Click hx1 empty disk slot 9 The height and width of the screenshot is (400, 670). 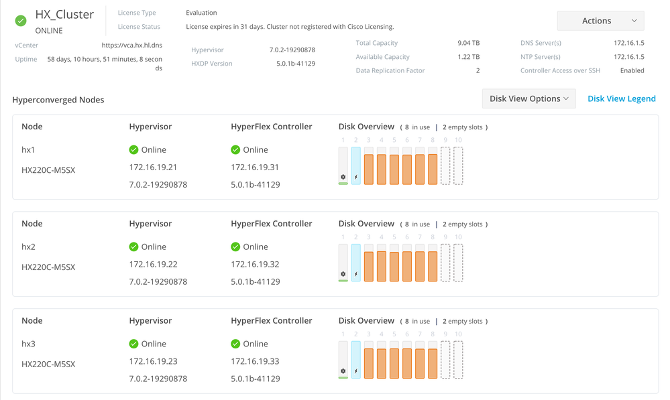coord(446,165)
